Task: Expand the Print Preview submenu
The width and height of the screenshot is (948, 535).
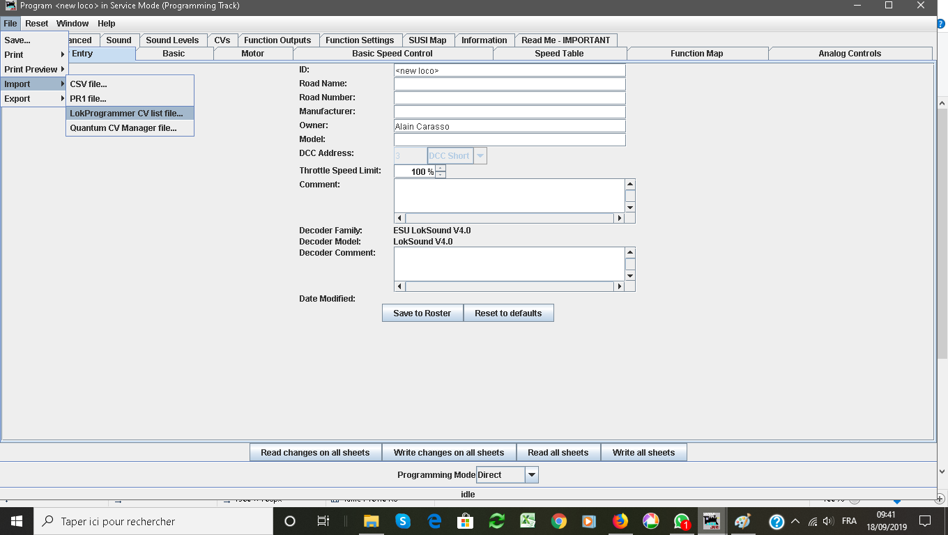Action: point(34,69)
